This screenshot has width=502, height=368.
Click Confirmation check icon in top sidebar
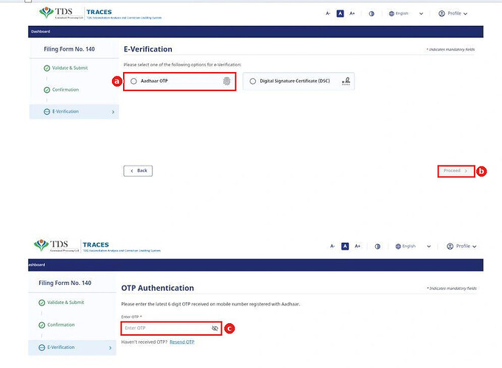pyautogui.click(x=46, y=90)
